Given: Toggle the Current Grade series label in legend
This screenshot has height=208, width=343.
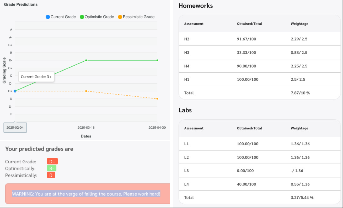Looking at the screenshot, I should coord(63,17).
